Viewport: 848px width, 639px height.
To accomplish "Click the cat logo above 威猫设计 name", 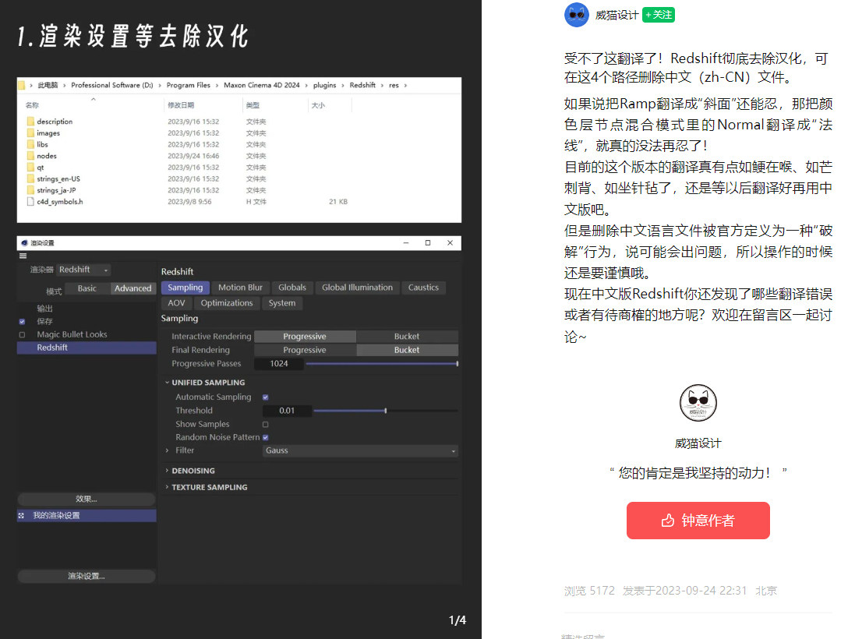I will [x=698, y=403].
